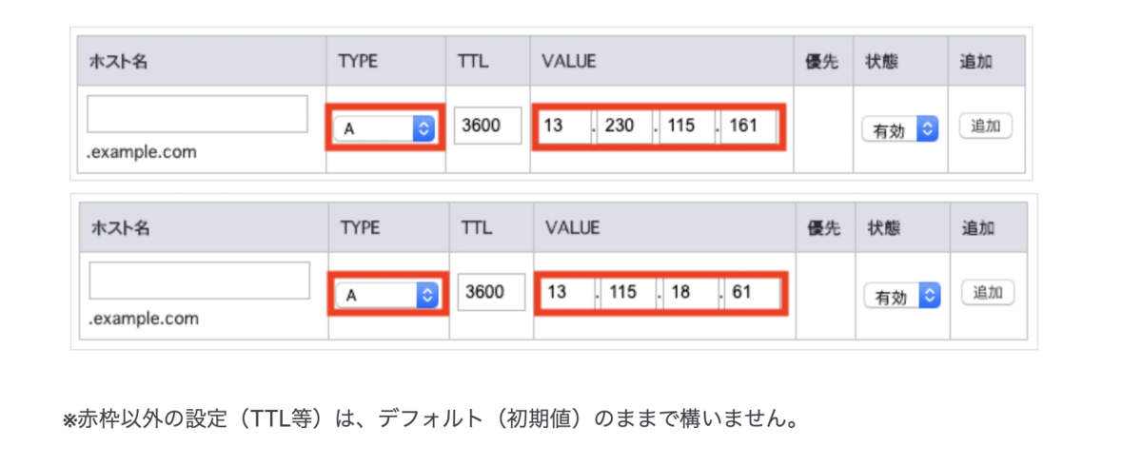The image size is (1142, 466).
Task: Open TYPE dropdown in the 13.115.18.61 row
Action: [387, 295]
